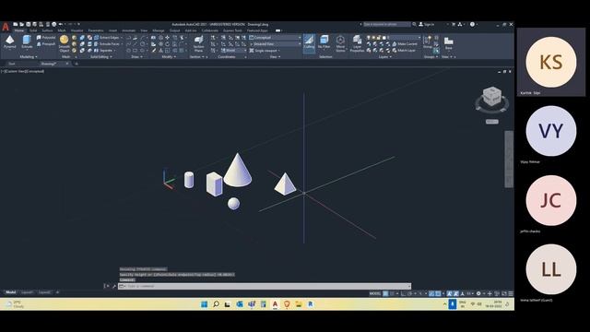
Task: Open the Conceptual visual style dropdown
Action: click(x=275, y=38)
